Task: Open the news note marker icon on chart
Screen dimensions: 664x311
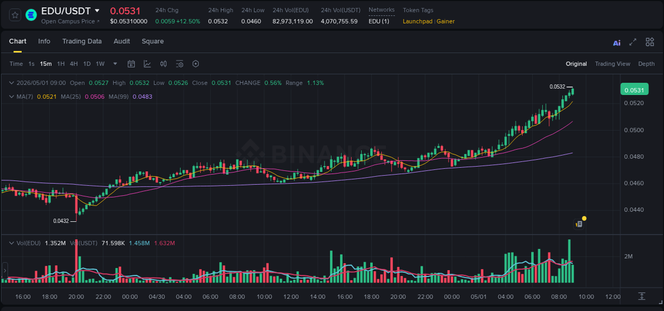Action: pyautogui.click(x=580, y=224)
